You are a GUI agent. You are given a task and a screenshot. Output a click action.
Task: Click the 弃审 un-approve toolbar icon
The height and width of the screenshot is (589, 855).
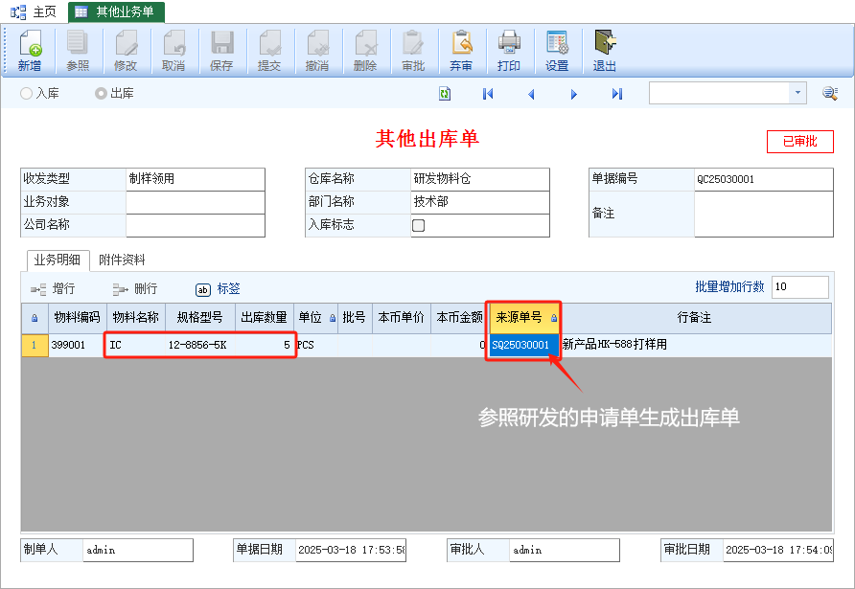(x=461, y=50)
